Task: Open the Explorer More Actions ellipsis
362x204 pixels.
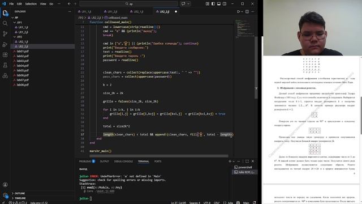Action: click(x=70, y=11)
